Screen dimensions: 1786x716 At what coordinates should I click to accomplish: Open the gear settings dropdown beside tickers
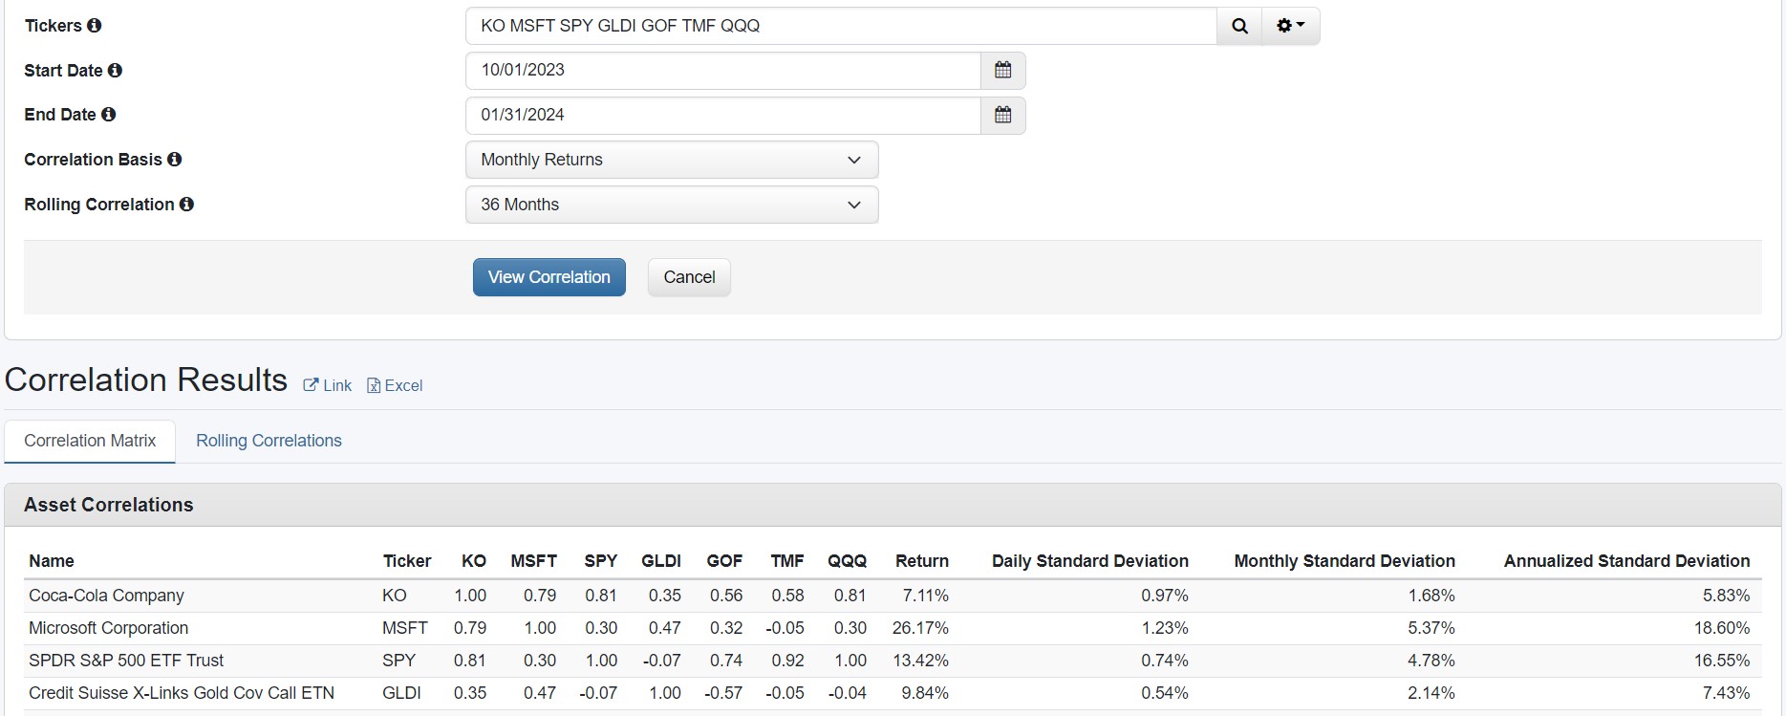coord(1291,26)
